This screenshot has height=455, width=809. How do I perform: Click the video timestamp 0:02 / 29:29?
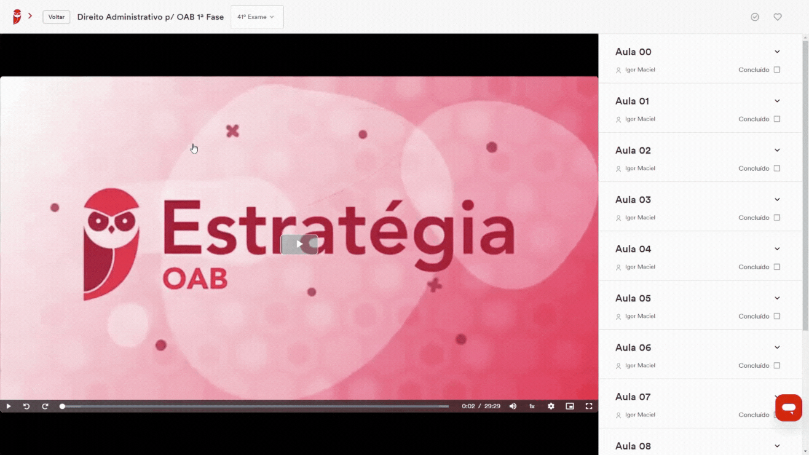481,406
